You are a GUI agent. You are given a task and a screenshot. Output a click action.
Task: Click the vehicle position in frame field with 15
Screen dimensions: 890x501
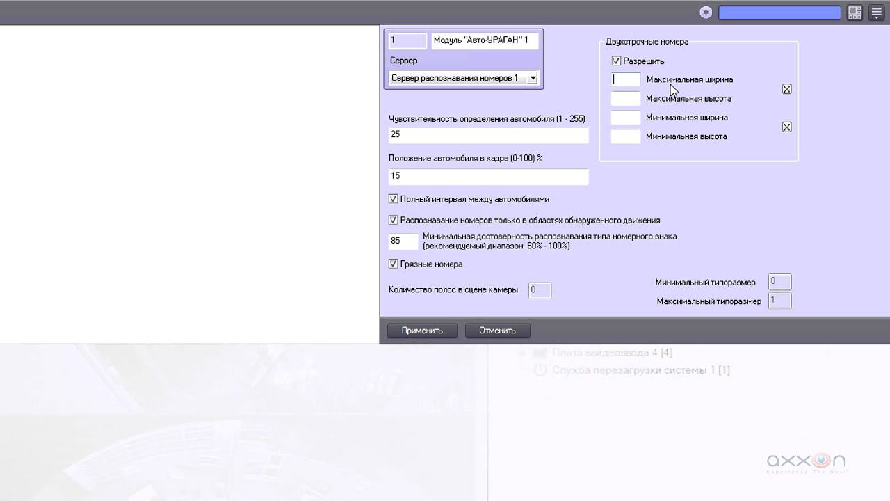pos(489,176)
